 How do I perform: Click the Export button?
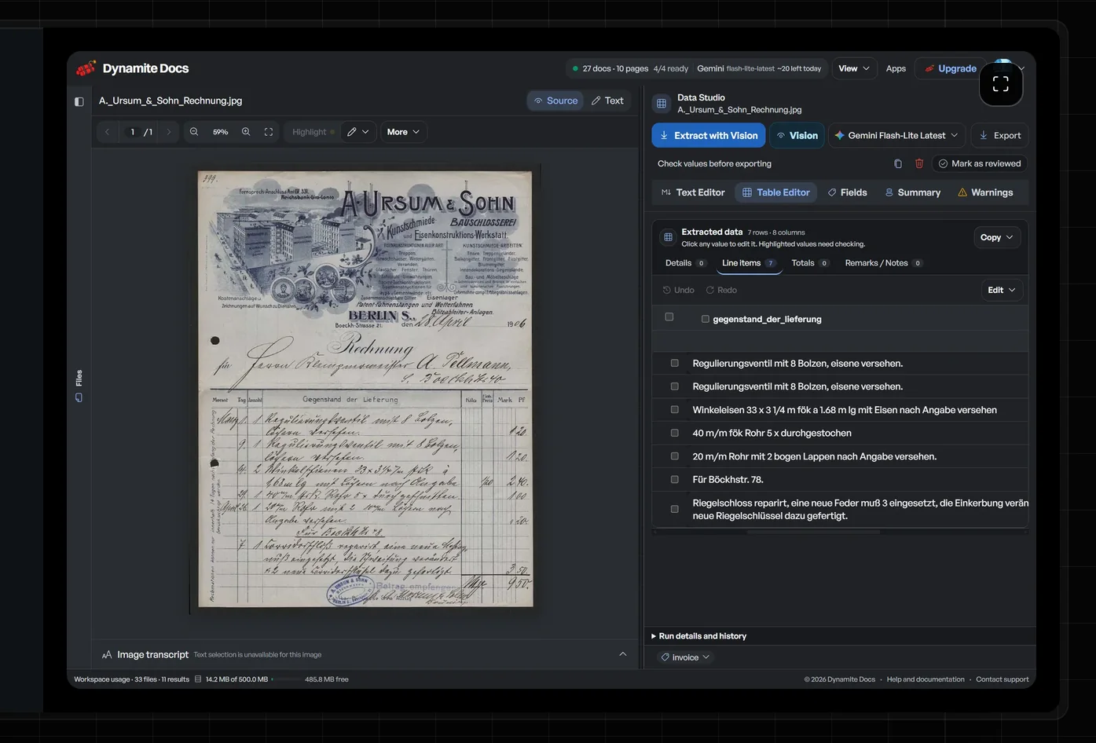pyautogui.click(x=999, y=135)
